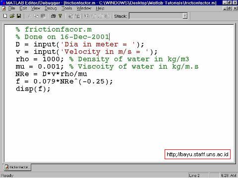238x178 pixels.
Task: Click the Copy toolbar icon
Action: coord(36,16)
